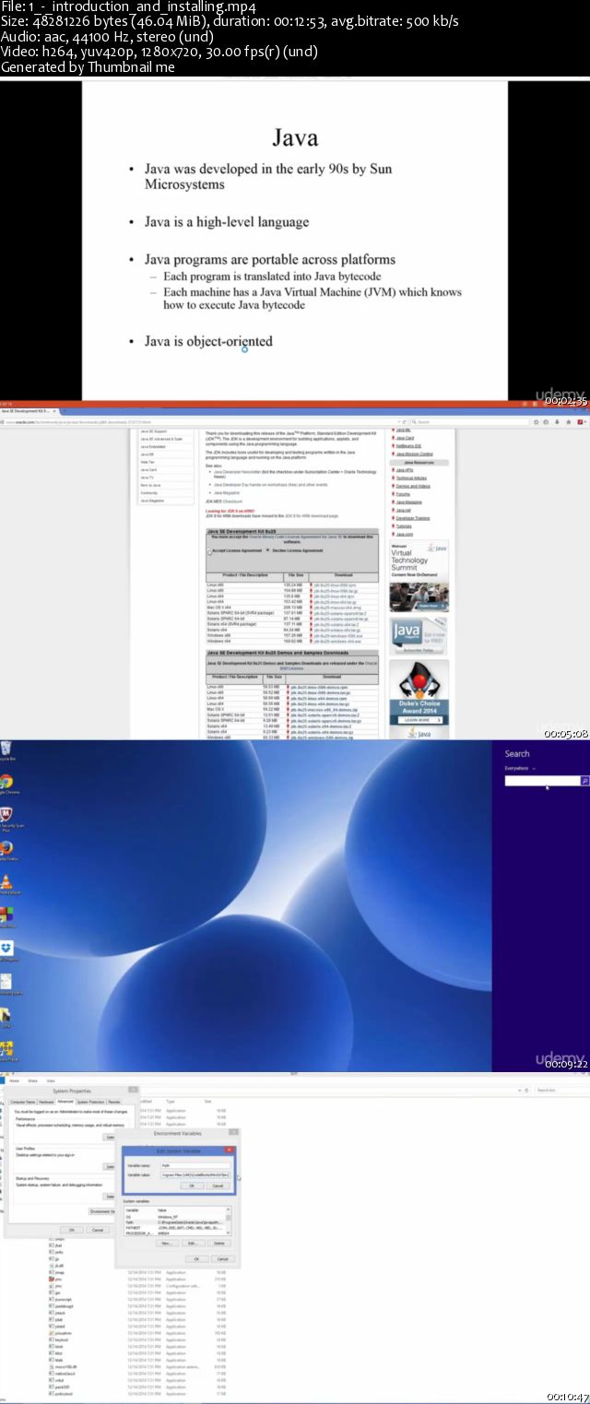Open VLC media player desktop icon

point(6,885)
